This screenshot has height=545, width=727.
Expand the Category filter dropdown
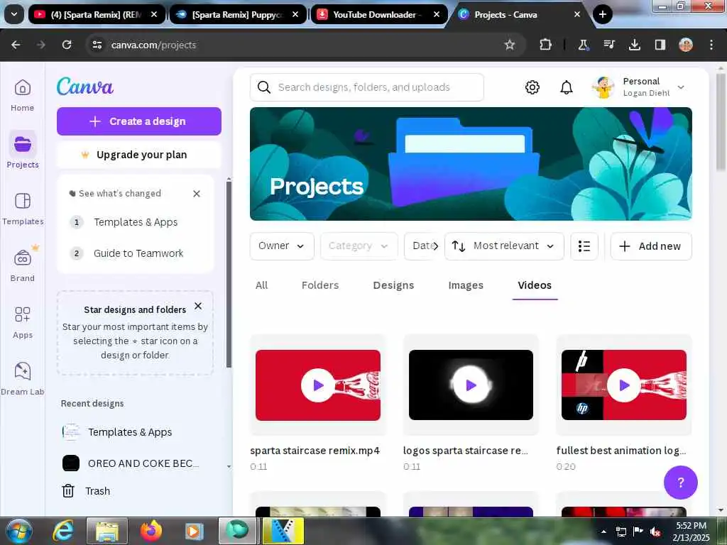pos(359,246)
